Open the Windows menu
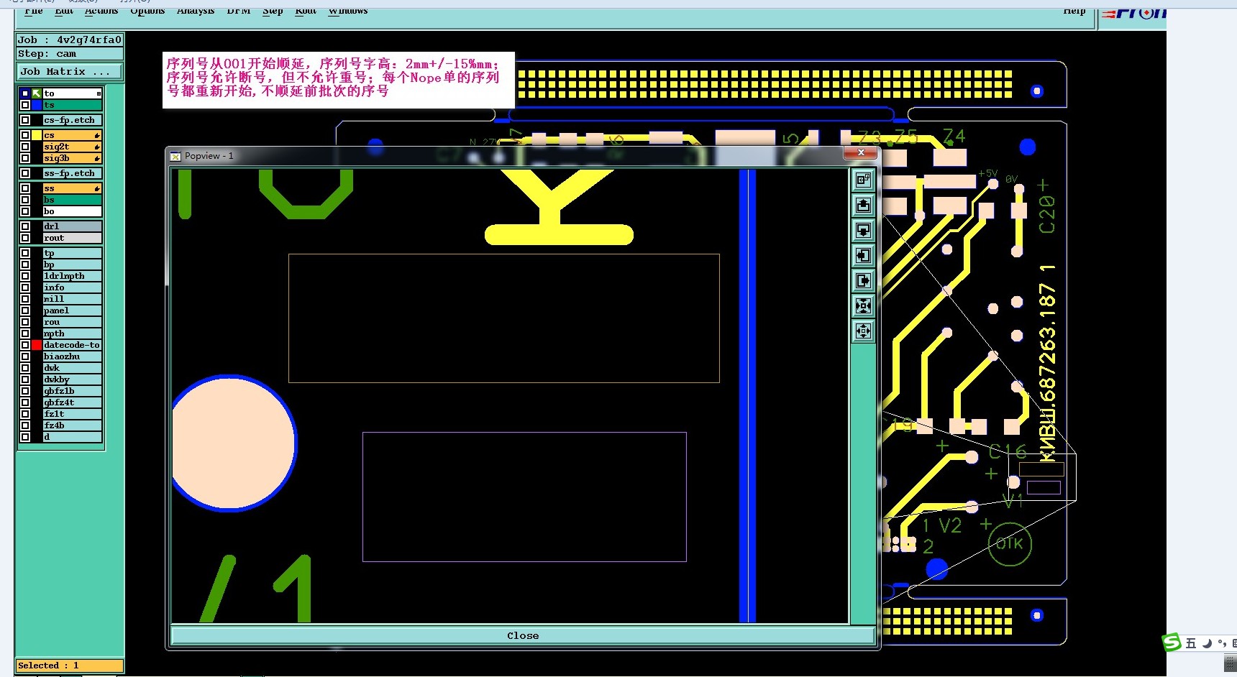The width and height of the screenshot is (1237, 677). [x=348, y=11]
